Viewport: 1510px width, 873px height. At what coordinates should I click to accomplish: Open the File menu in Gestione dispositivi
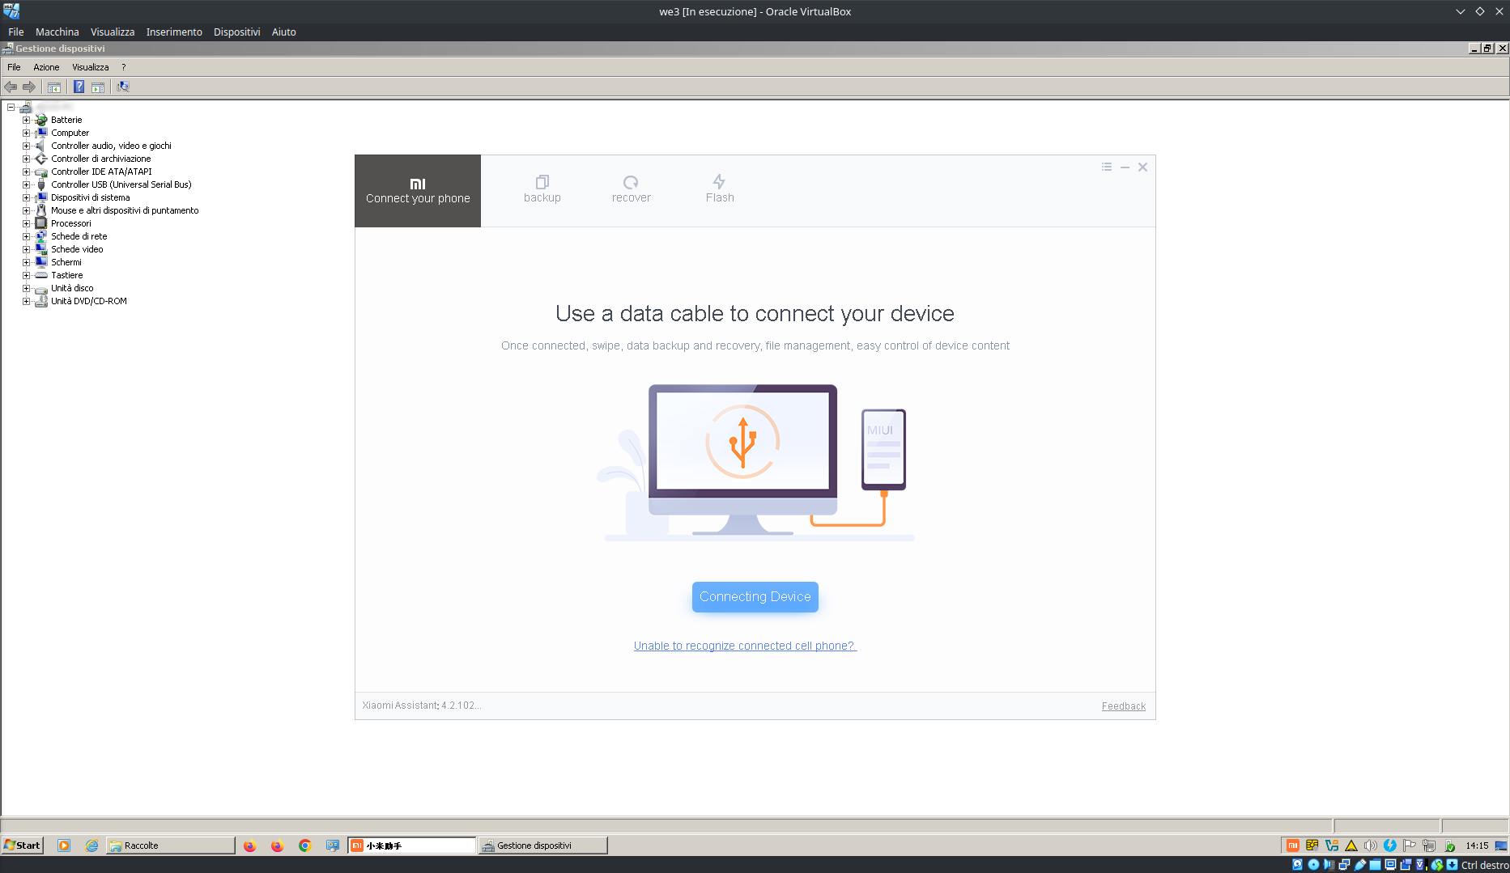(x=14, y=67)
